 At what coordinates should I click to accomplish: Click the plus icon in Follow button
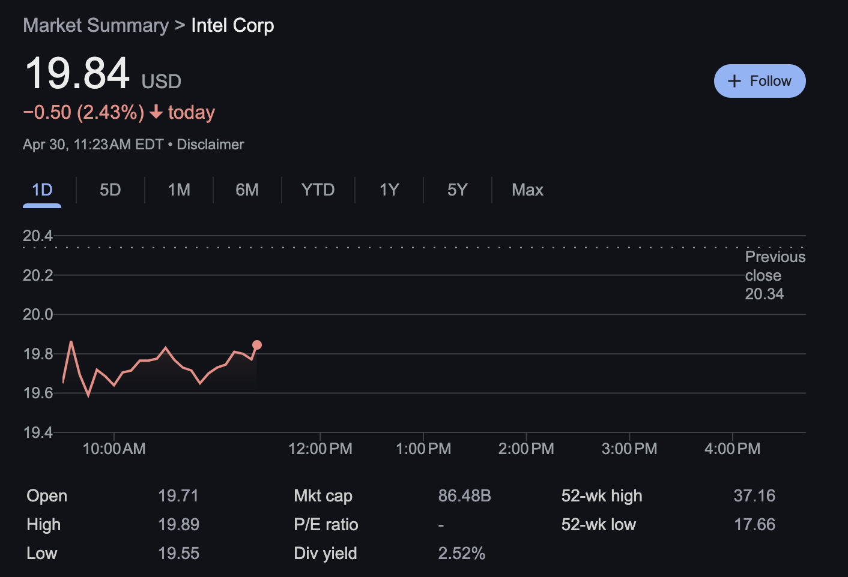(734, 81)
